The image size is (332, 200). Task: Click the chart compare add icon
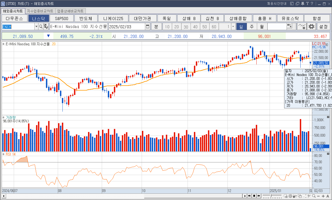coord(302,27)
